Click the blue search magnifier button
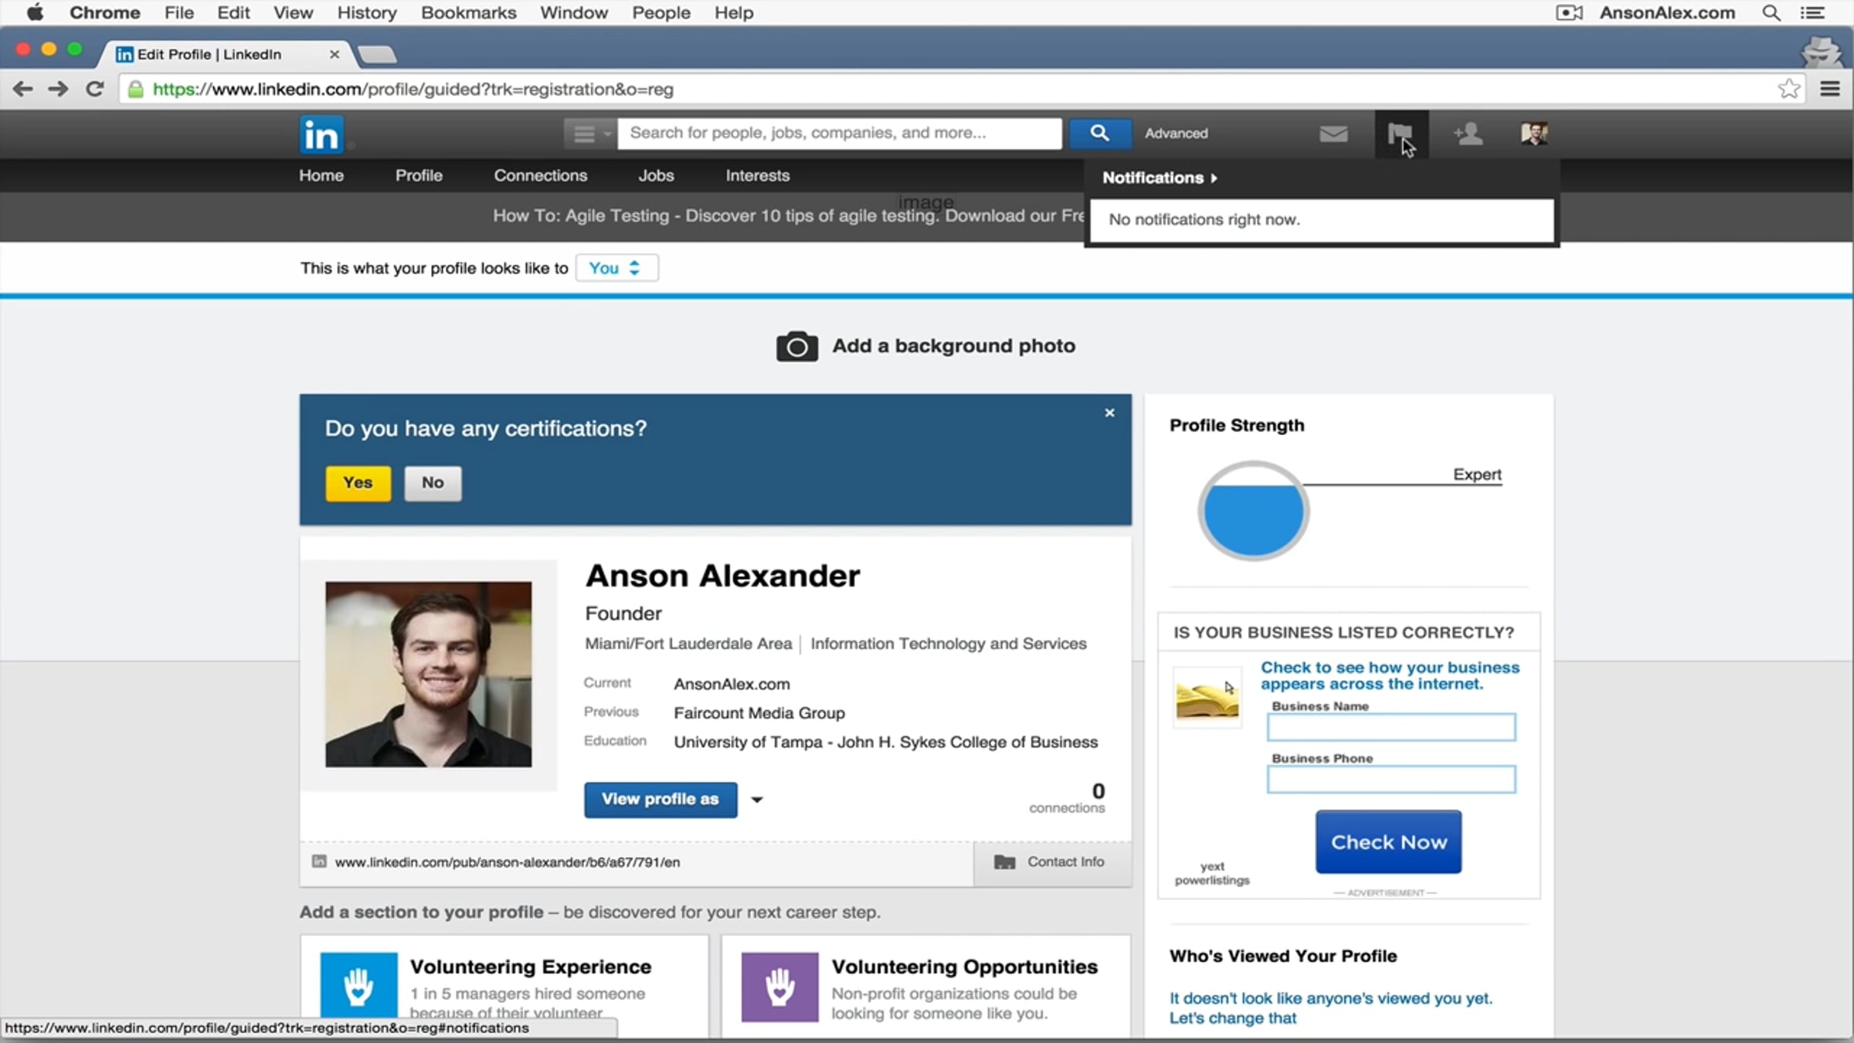The height and width of the screenshot is (1043, 1854). point(1099,133)
